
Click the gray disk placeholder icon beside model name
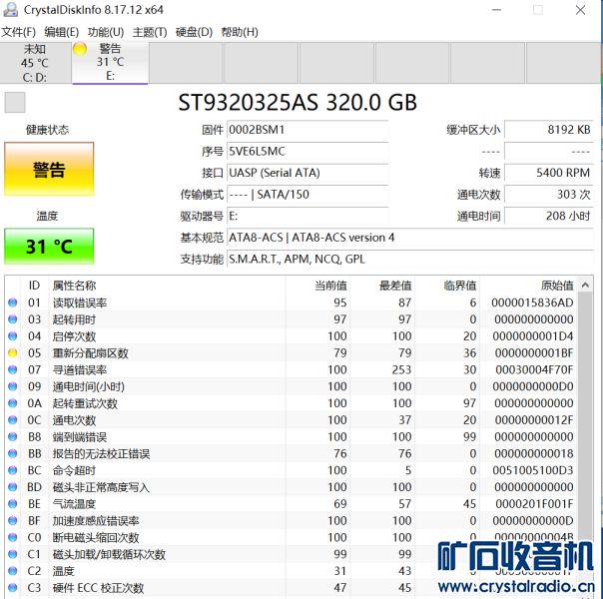click(x=14, y=102)
